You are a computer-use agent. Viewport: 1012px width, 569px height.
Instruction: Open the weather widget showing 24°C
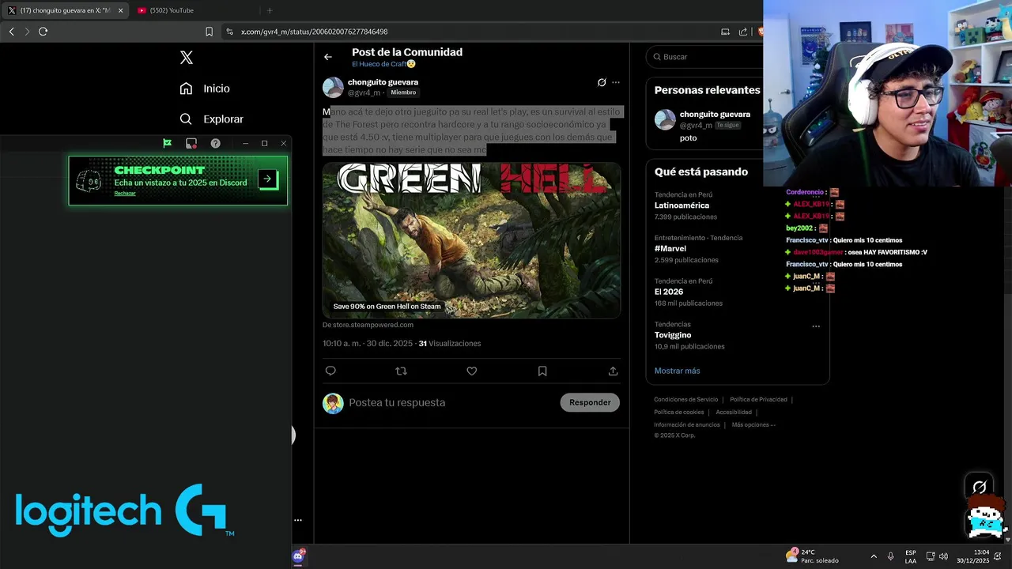click(812, 556)
